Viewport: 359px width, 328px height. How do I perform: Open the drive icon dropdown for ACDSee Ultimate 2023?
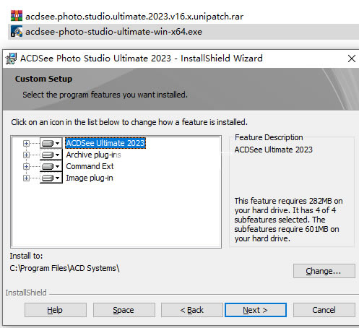pyautogui.click(x=51, y=143)
